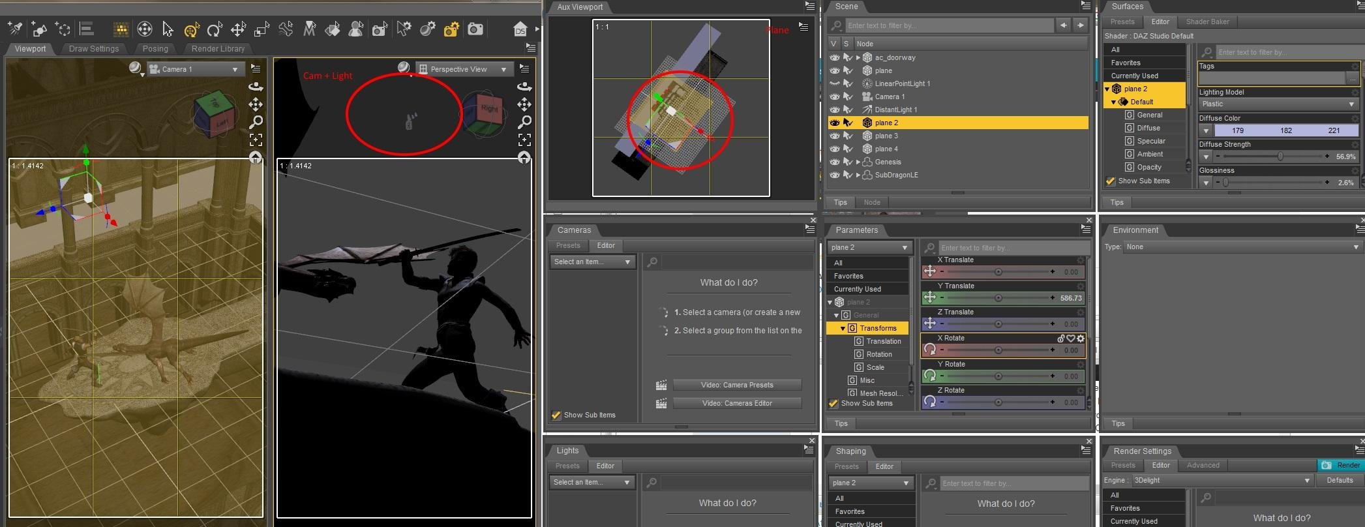Open the Align tool in the toolbar

[x=87, y=29]
